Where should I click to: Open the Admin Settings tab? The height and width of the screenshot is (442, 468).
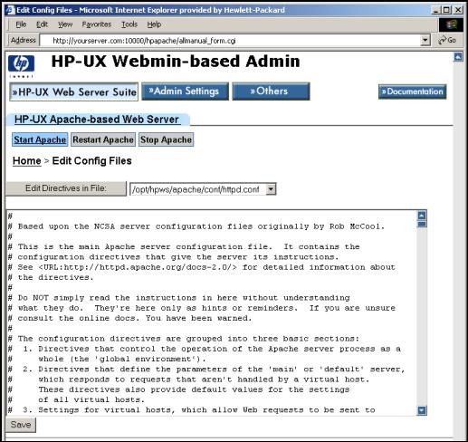[185, 91]
